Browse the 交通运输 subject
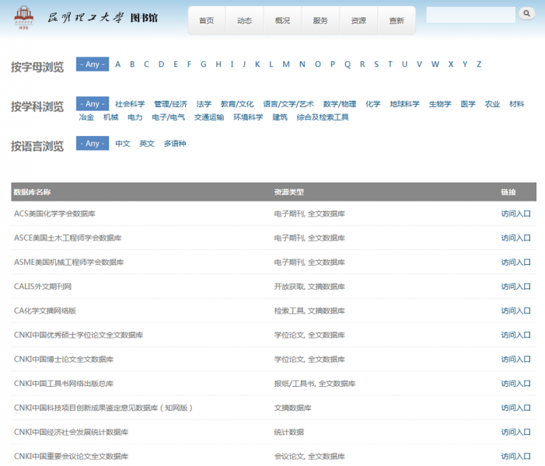The image size is (545, 466). pyautogui.click(x=209, y=117)
